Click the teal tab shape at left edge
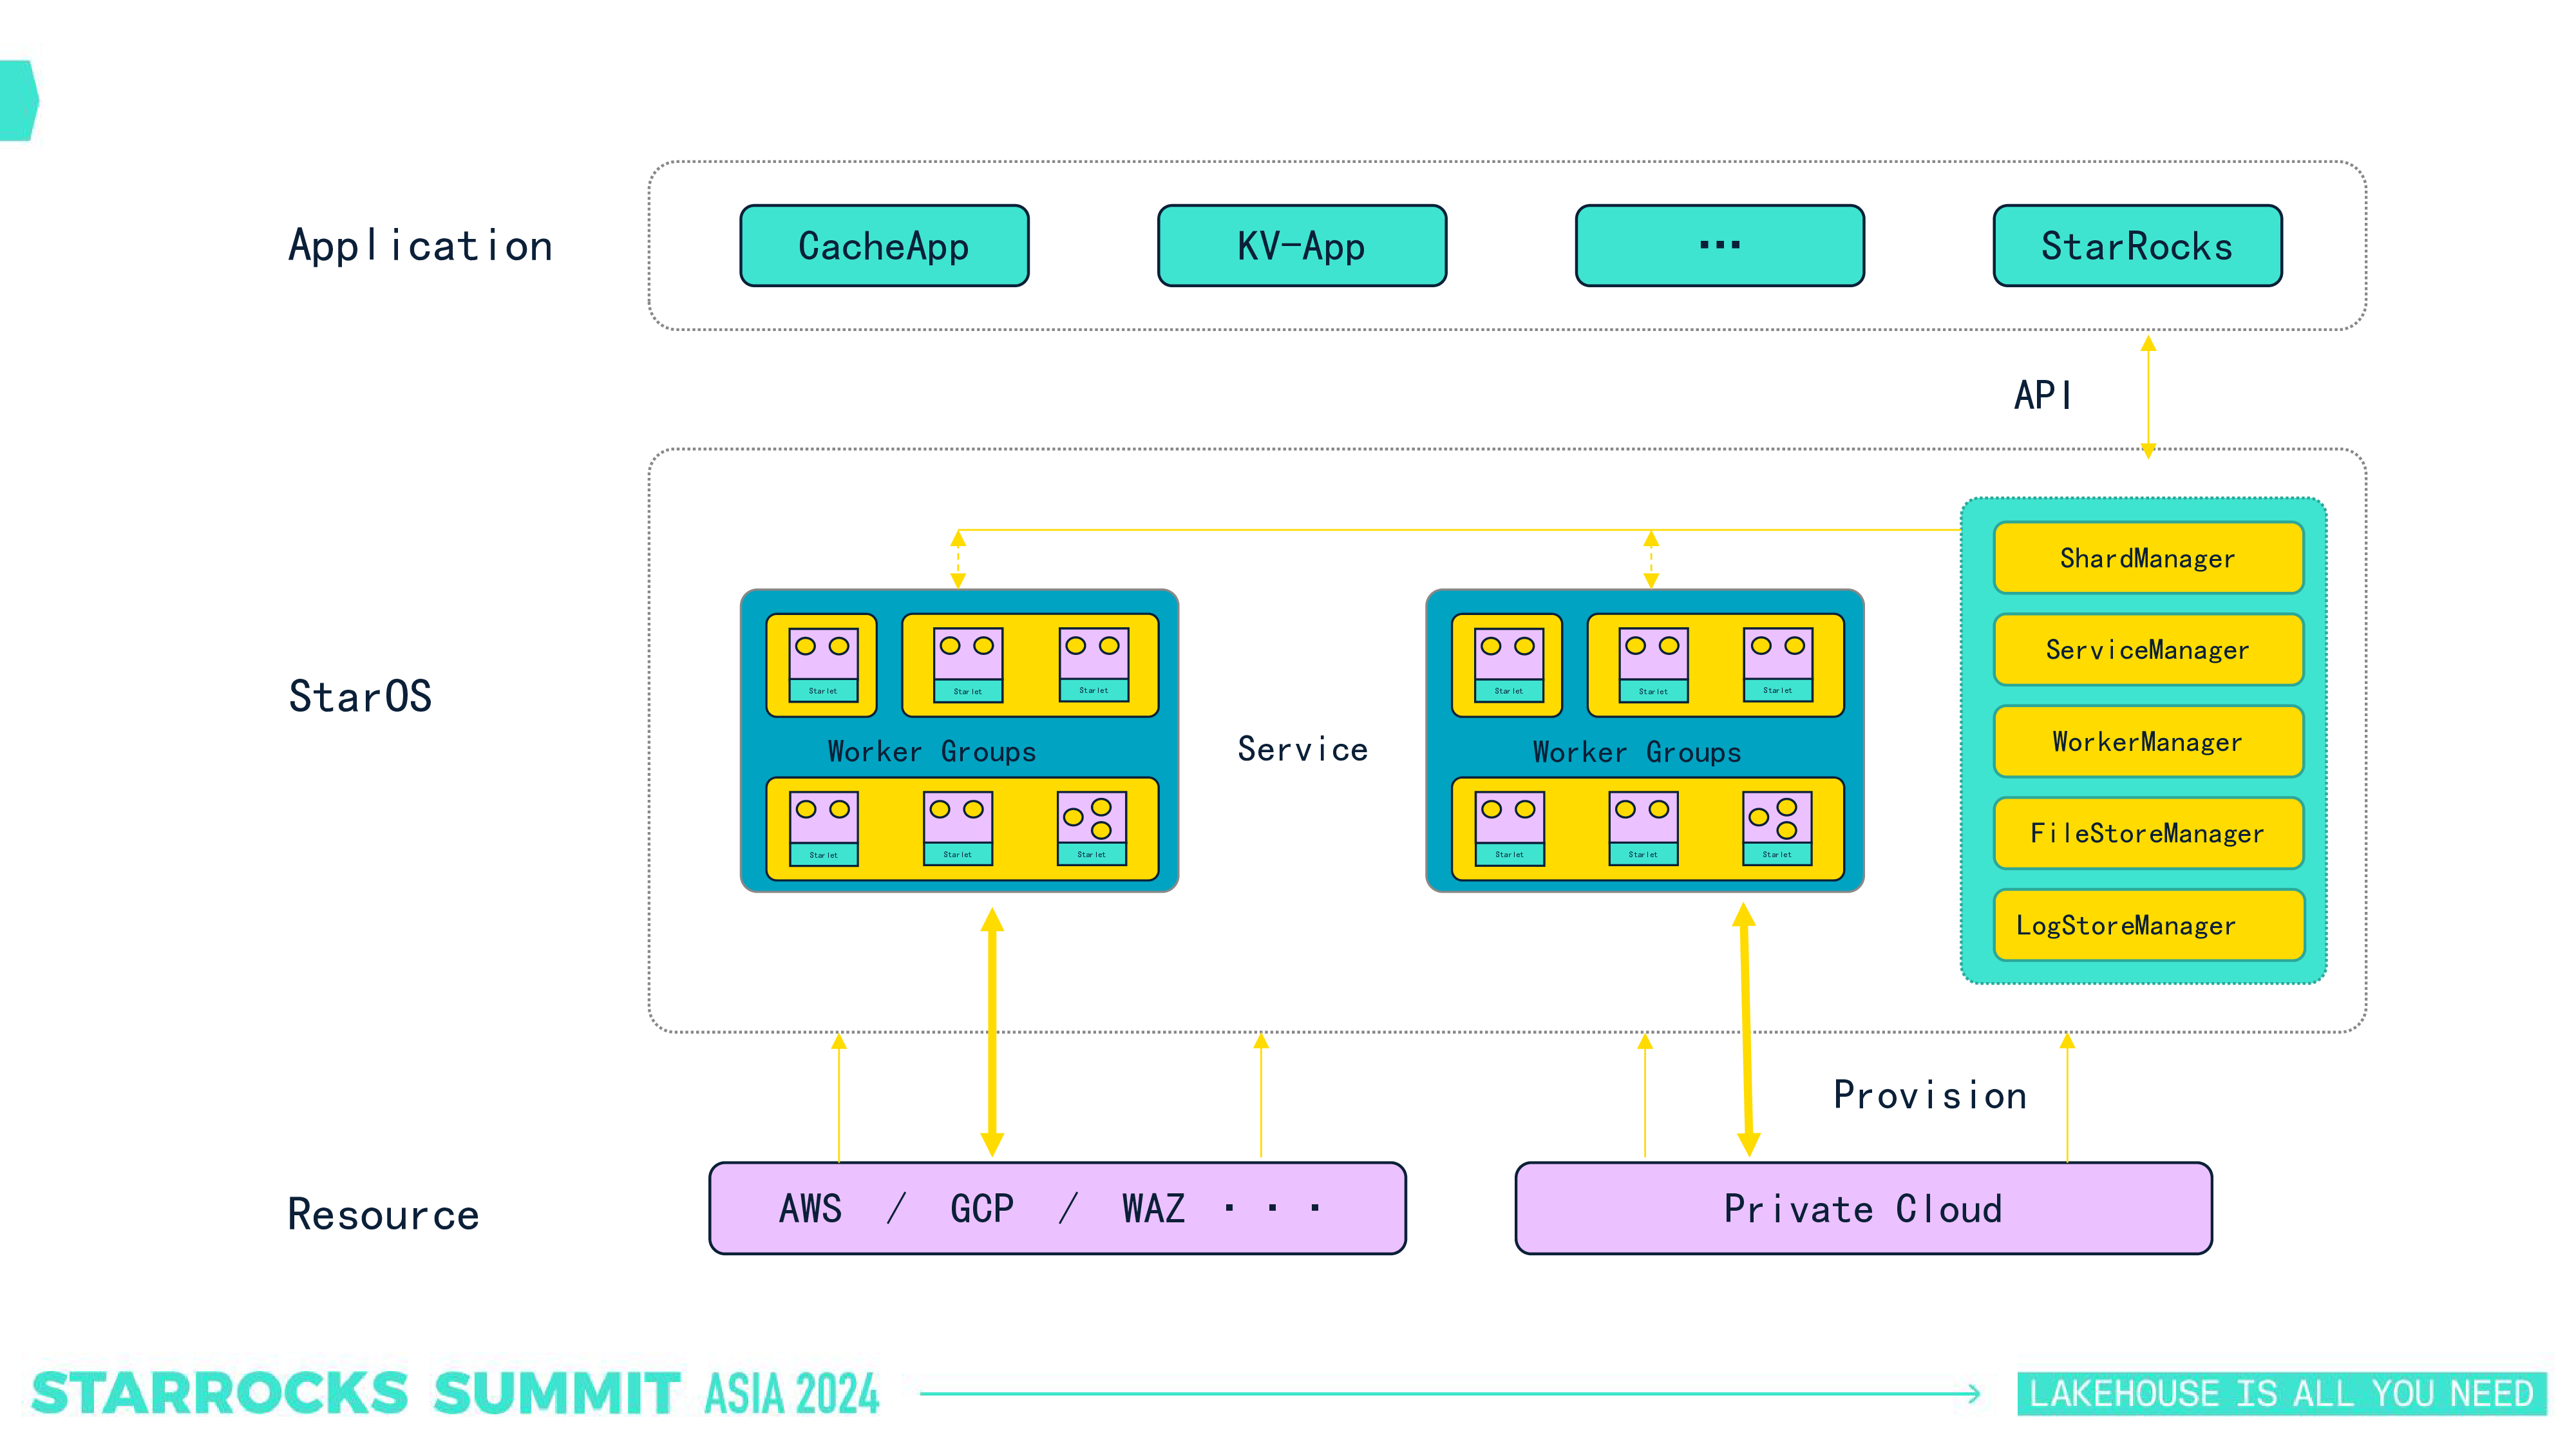 point(19,101)
